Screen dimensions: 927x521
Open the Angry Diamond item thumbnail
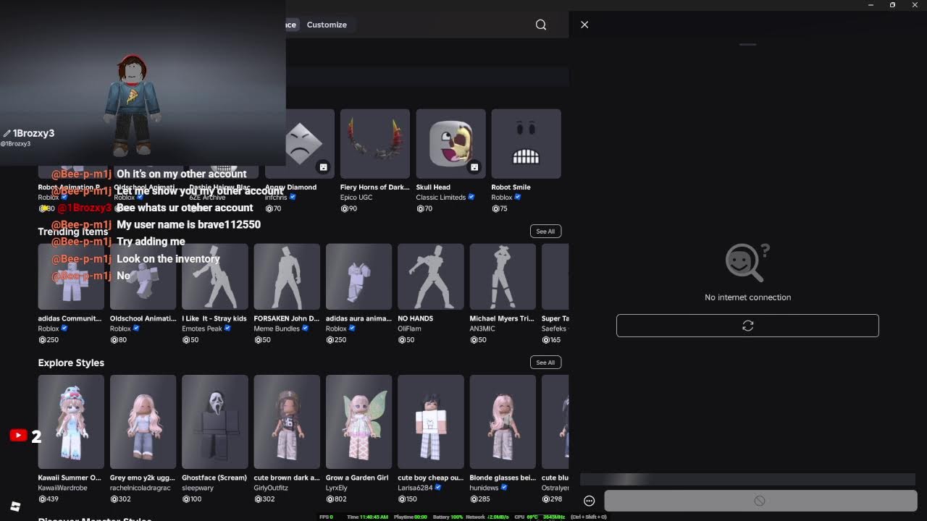(300, 143)
